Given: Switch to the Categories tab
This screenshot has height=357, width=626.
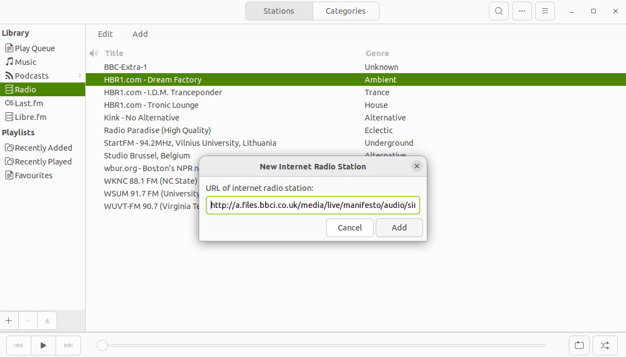Looking at the screenshot, I should tap(346, 10).
